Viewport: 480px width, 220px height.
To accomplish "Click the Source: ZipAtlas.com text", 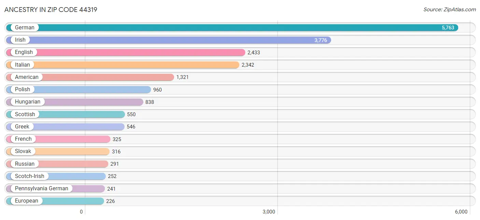I will tap(450, 10).
